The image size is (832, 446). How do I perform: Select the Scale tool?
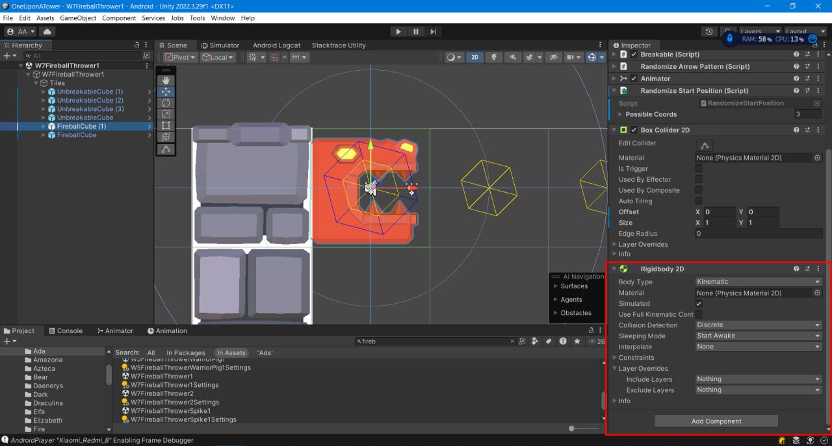coord(166,114)
